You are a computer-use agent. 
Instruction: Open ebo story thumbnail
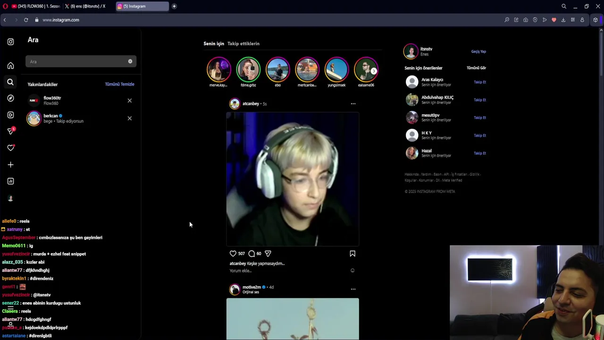pyautogui.click(x=277, y=69)
